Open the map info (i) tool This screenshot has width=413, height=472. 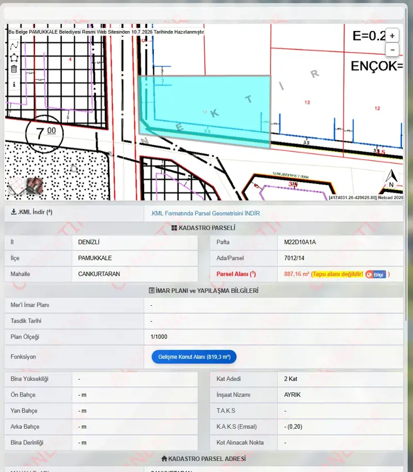14,84
